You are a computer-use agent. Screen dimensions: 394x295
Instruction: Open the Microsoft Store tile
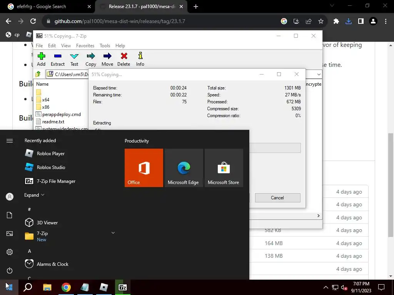click(x=224, y=168)
